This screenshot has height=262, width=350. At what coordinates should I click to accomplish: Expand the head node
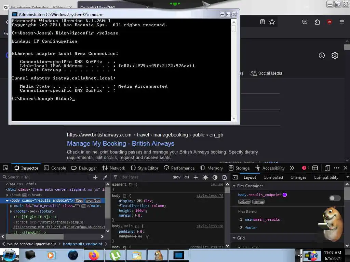click(x=7, y=195)
